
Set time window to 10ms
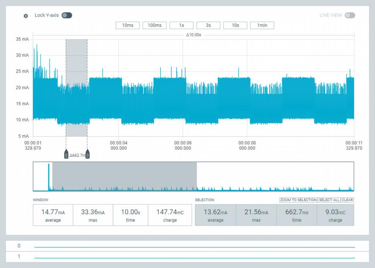coord(128,25)
